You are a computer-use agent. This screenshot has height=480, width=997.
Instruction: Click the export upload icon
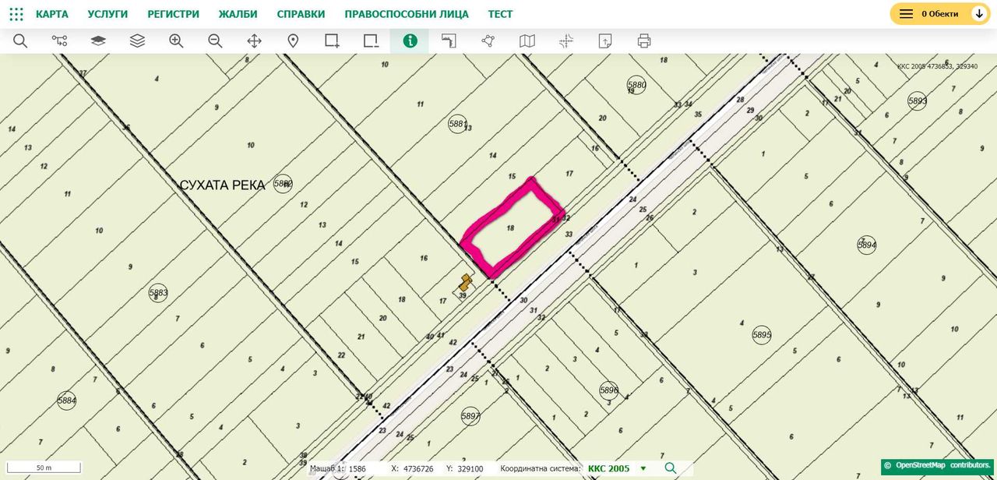click(605, 41)
